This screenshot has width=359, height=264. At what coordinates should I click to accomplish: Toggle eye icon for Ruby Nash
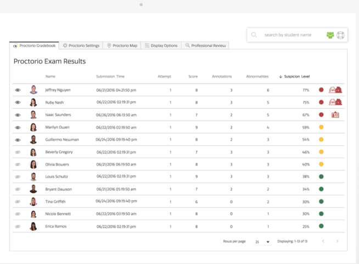18,102
